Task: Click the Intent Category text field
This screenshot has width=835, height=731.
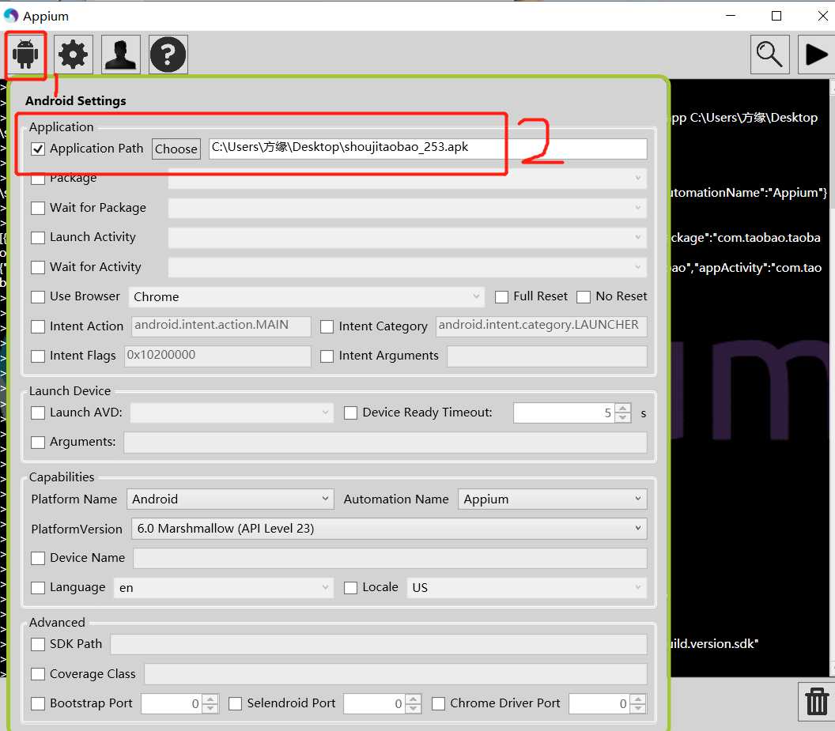Action: point(542,326)
